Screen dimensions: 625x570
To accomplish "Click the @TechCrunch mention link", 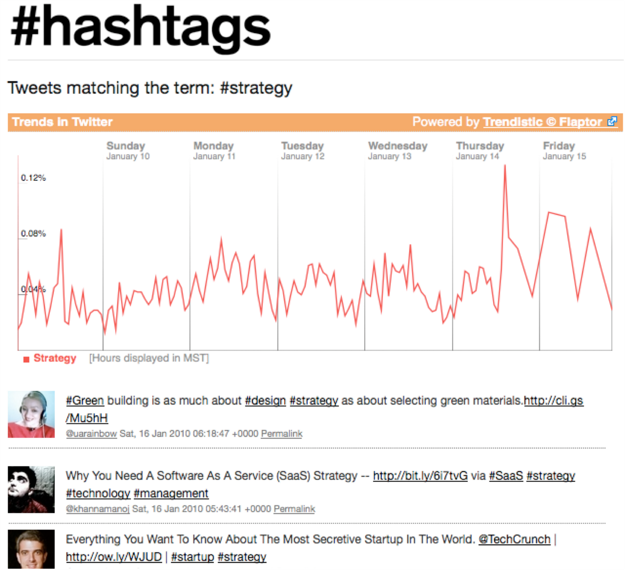I will point(514,540).
